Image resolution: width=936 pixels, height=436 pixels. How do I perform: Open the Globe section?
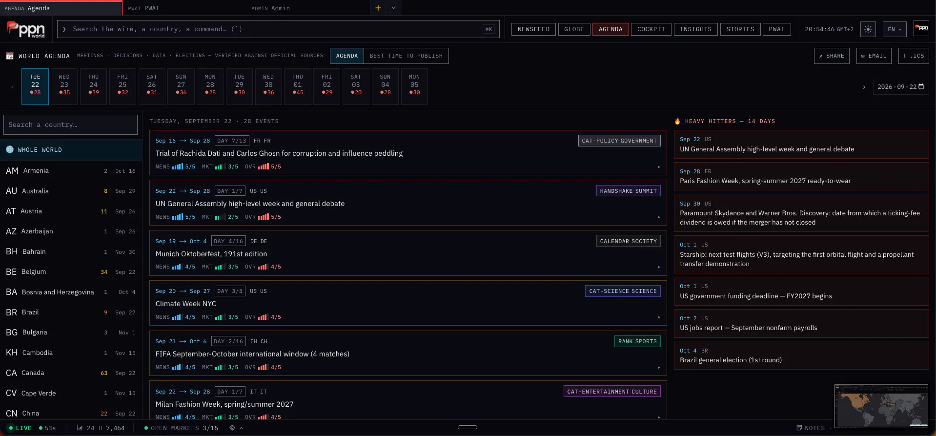pos(574,29)
